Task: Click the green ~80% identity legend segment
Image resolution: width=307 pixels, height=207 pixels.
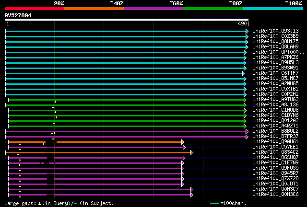Action: (213, 9)
